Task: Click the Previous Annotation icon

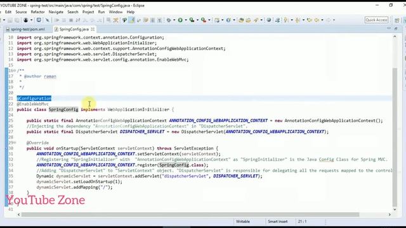Action: [x=298, y=20]
